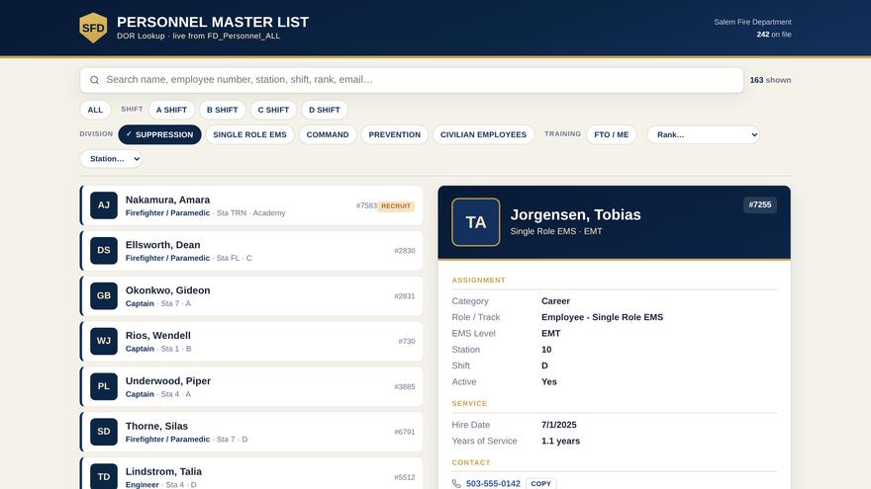Click the GB avatar for Okonkwo, Gideon
The image size is (871, 489).
click(104, 296)
